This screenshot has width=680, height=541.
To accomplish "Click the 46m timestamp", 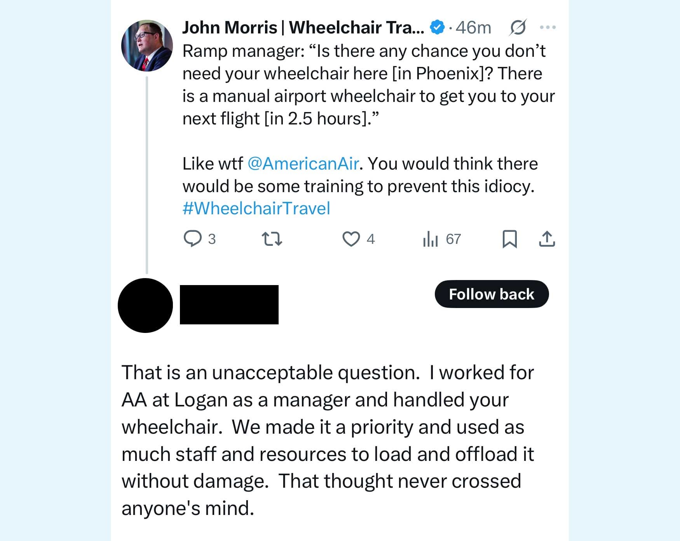I will 473,26.
